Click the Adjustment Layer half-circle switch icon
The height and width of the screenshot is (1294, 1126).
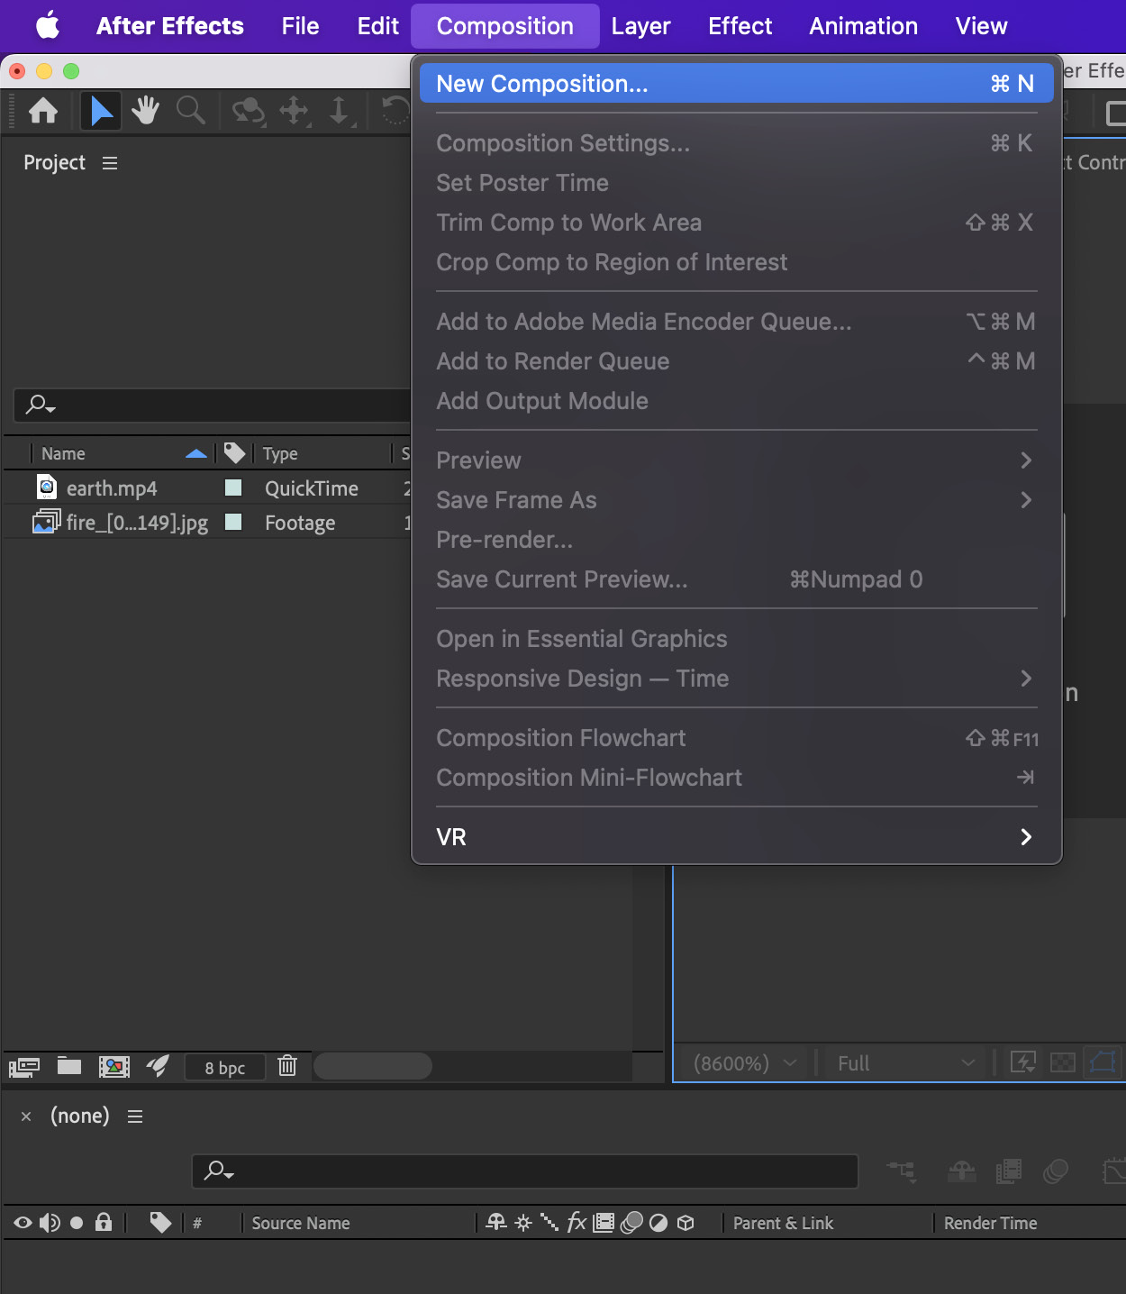tap(658, 1223)
